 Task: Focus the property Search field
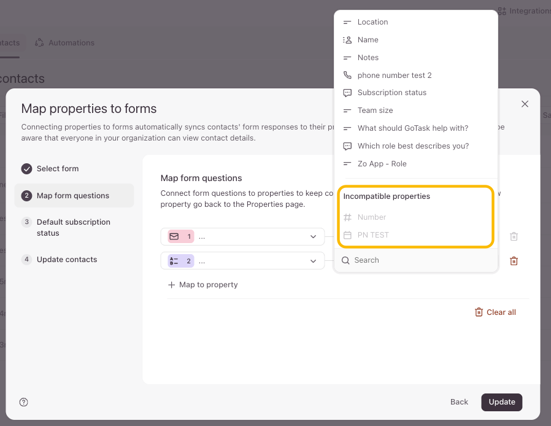pyautogui.click(x=417, y=260)
